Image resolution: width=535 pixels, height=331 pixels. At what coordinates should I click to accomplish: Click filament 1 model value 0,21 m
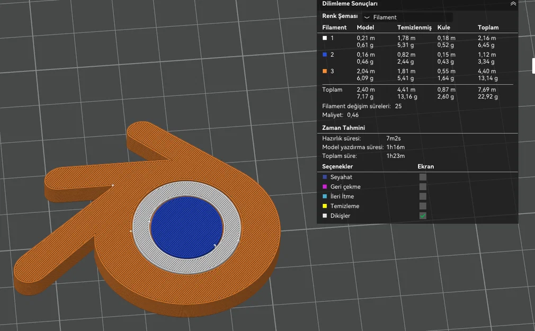[x=366, y=38]
